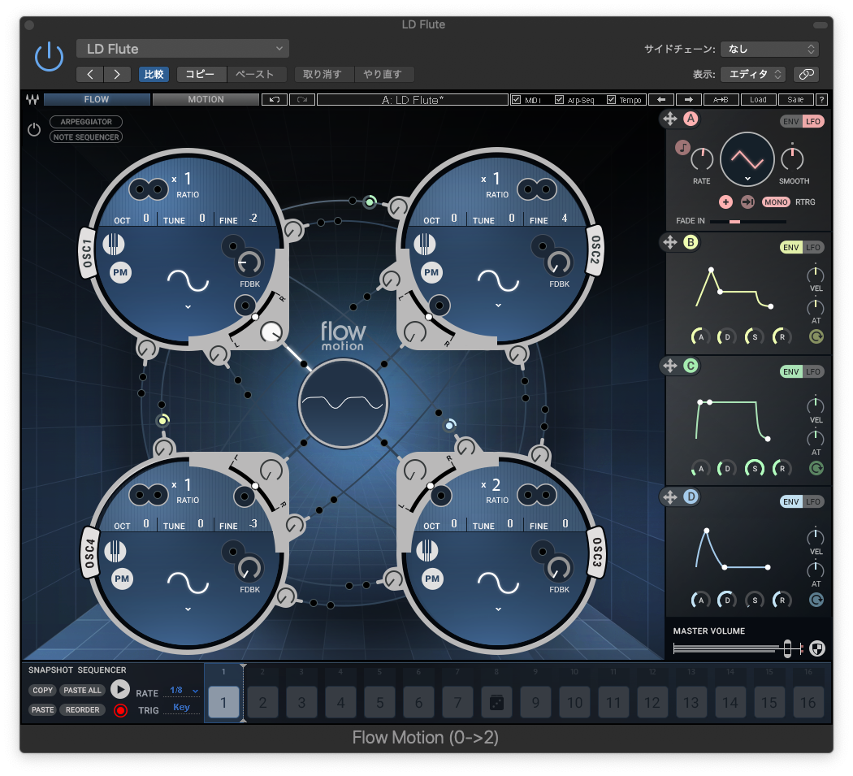
Task: Click the 比較 compare button
Action: (154, 74)
